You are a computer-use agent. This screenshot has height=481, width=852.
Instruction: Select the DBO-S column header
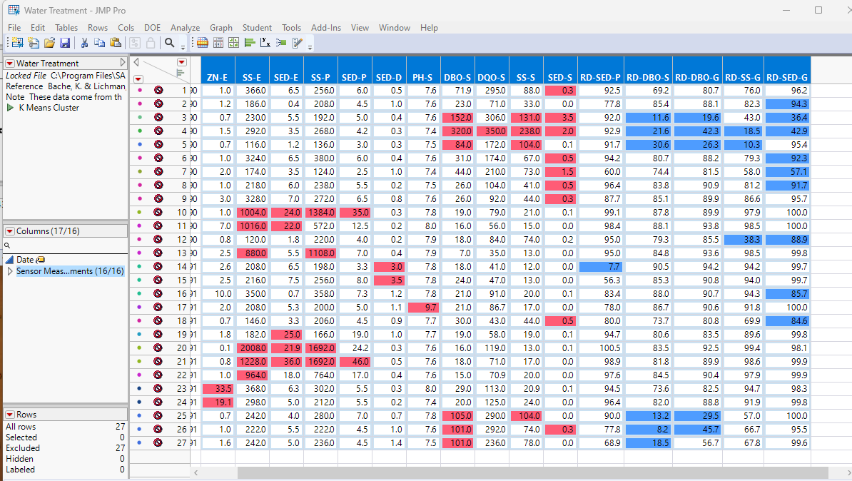(x=457, y=77)
